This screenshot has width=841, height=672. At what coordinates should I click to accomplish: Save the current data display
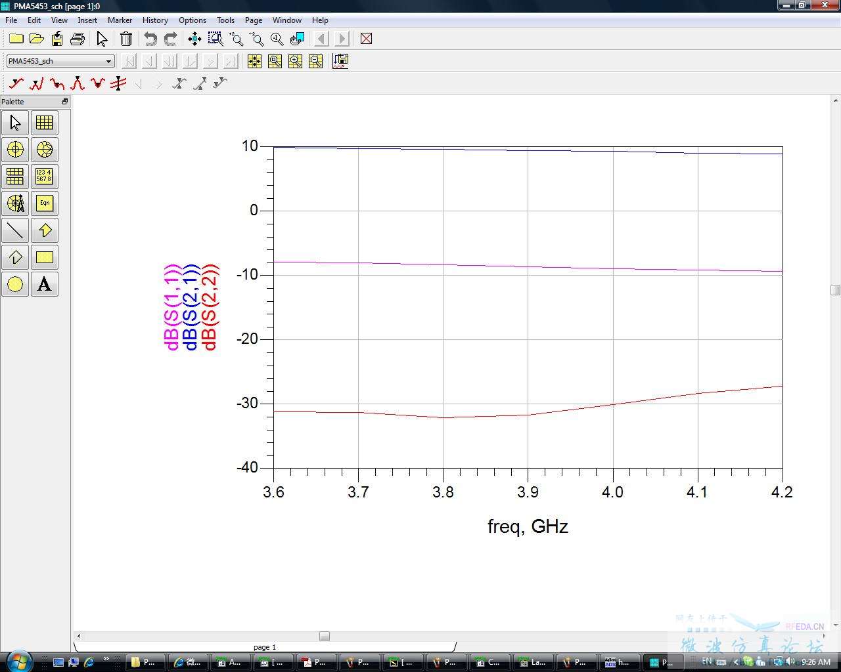point(57,39)
